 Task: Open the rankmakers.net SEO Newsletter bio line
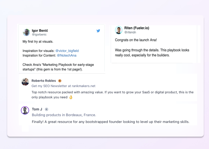point(63,86)
